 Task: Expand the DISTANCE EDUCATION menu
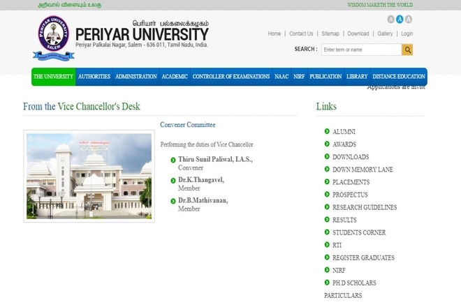(398, 77)
